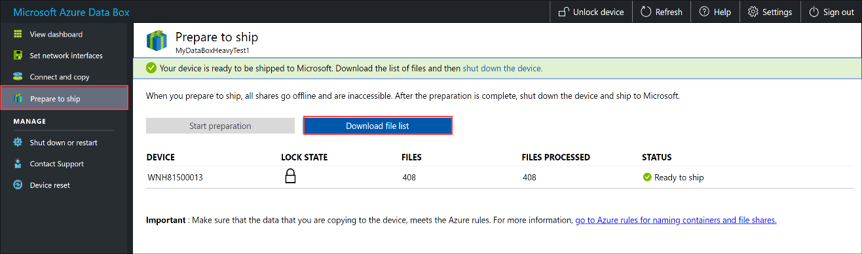Click the Prepare to ship gift icon
Viewport: 862px width, 254px height.
coord(18,99)
